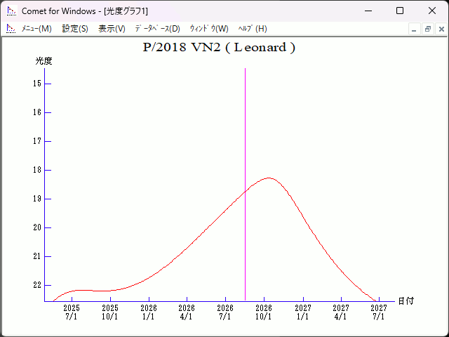This screenshot has height=337, width=449.
Task: Click the black vertical date line on graph
Action: [245, 140]
